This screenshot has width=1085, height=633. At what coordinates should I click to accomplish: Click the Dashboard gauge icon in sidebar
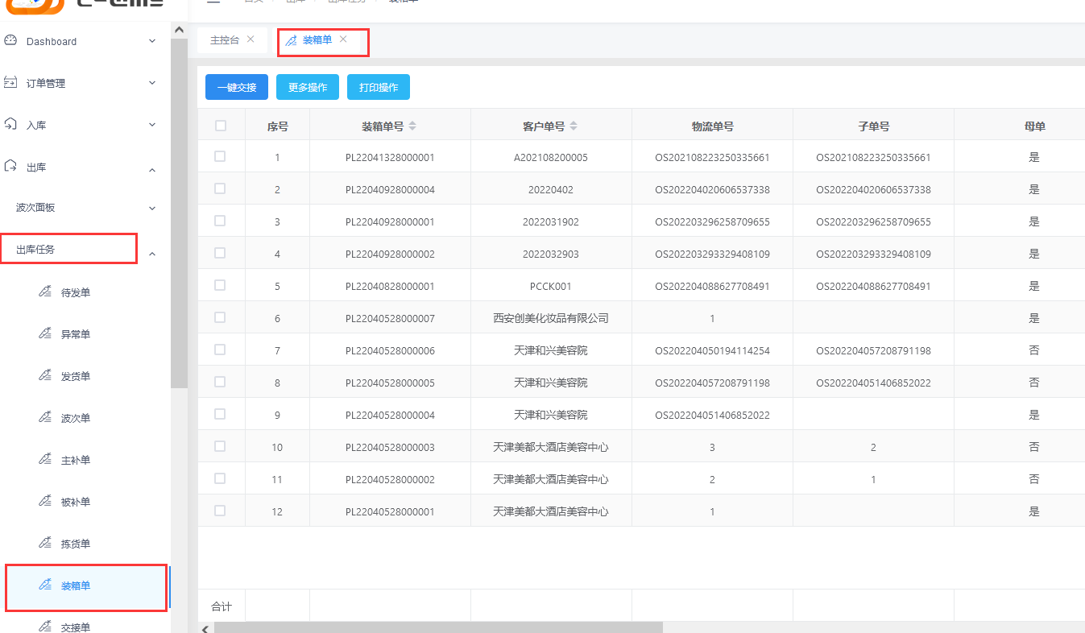(10, 40)
